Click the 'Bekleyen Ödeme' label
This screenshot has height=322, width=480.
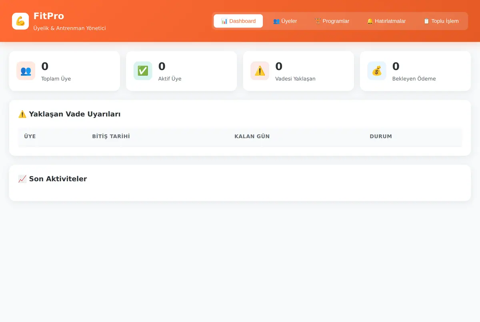414,79
